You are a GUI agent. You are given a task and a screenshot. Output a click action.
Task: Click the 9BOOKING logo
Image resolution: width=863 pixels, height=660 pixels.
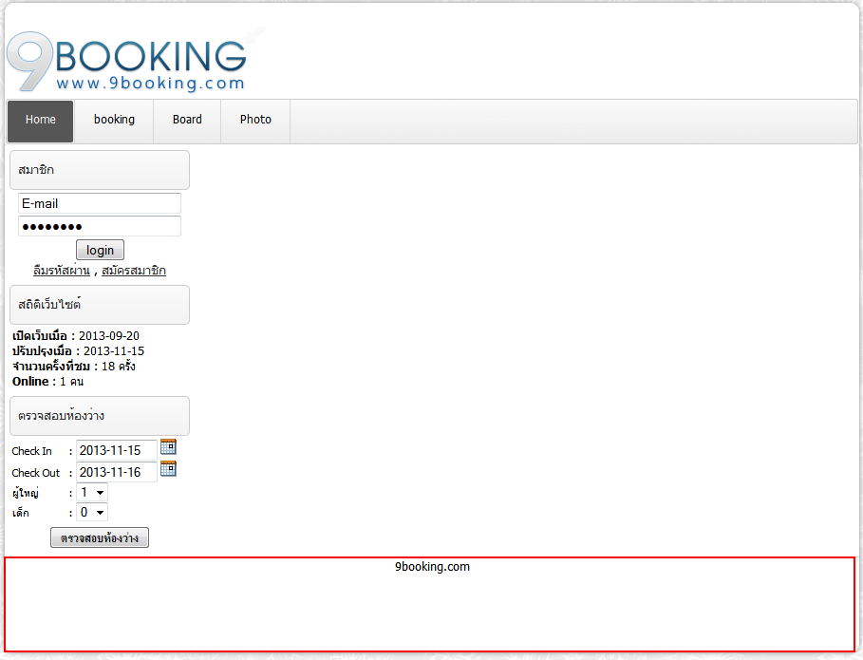coord(126,61)
